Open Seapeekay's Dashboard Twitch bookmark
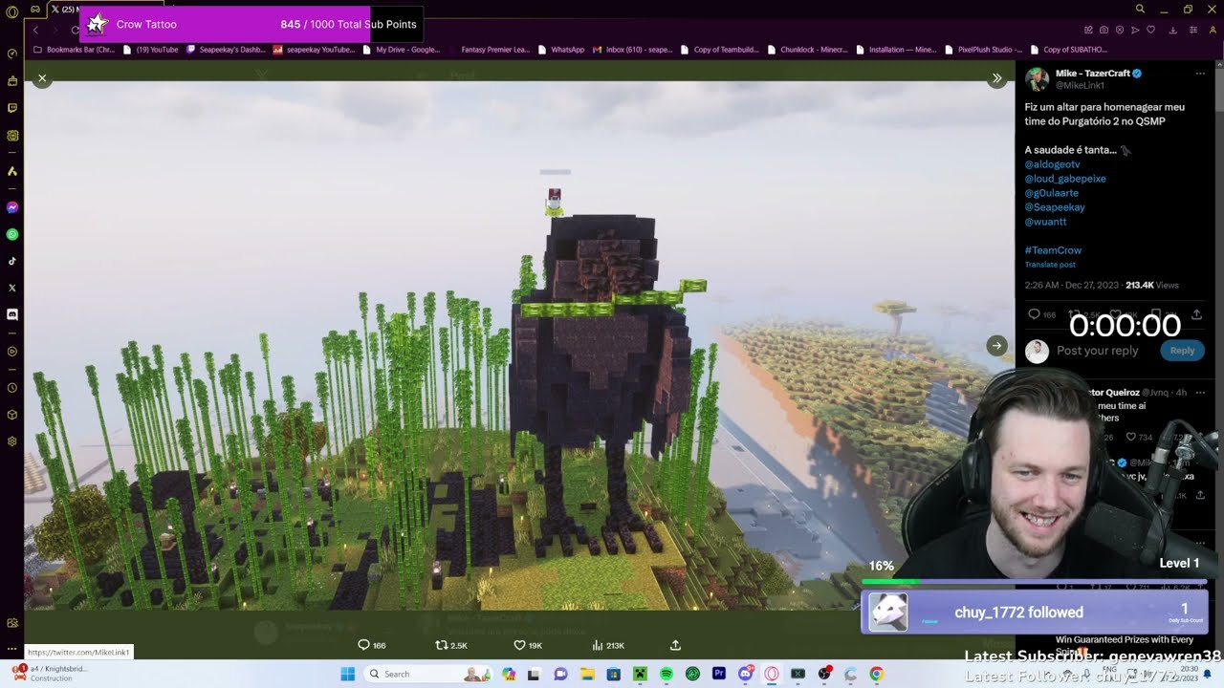The image size is (1224, 688). click(x=226, y=50)
